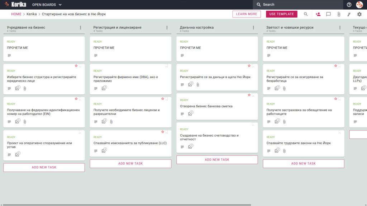
Task: Open checklist icon on Спазвайте изискванията за публикуване card
Action: 104,151
